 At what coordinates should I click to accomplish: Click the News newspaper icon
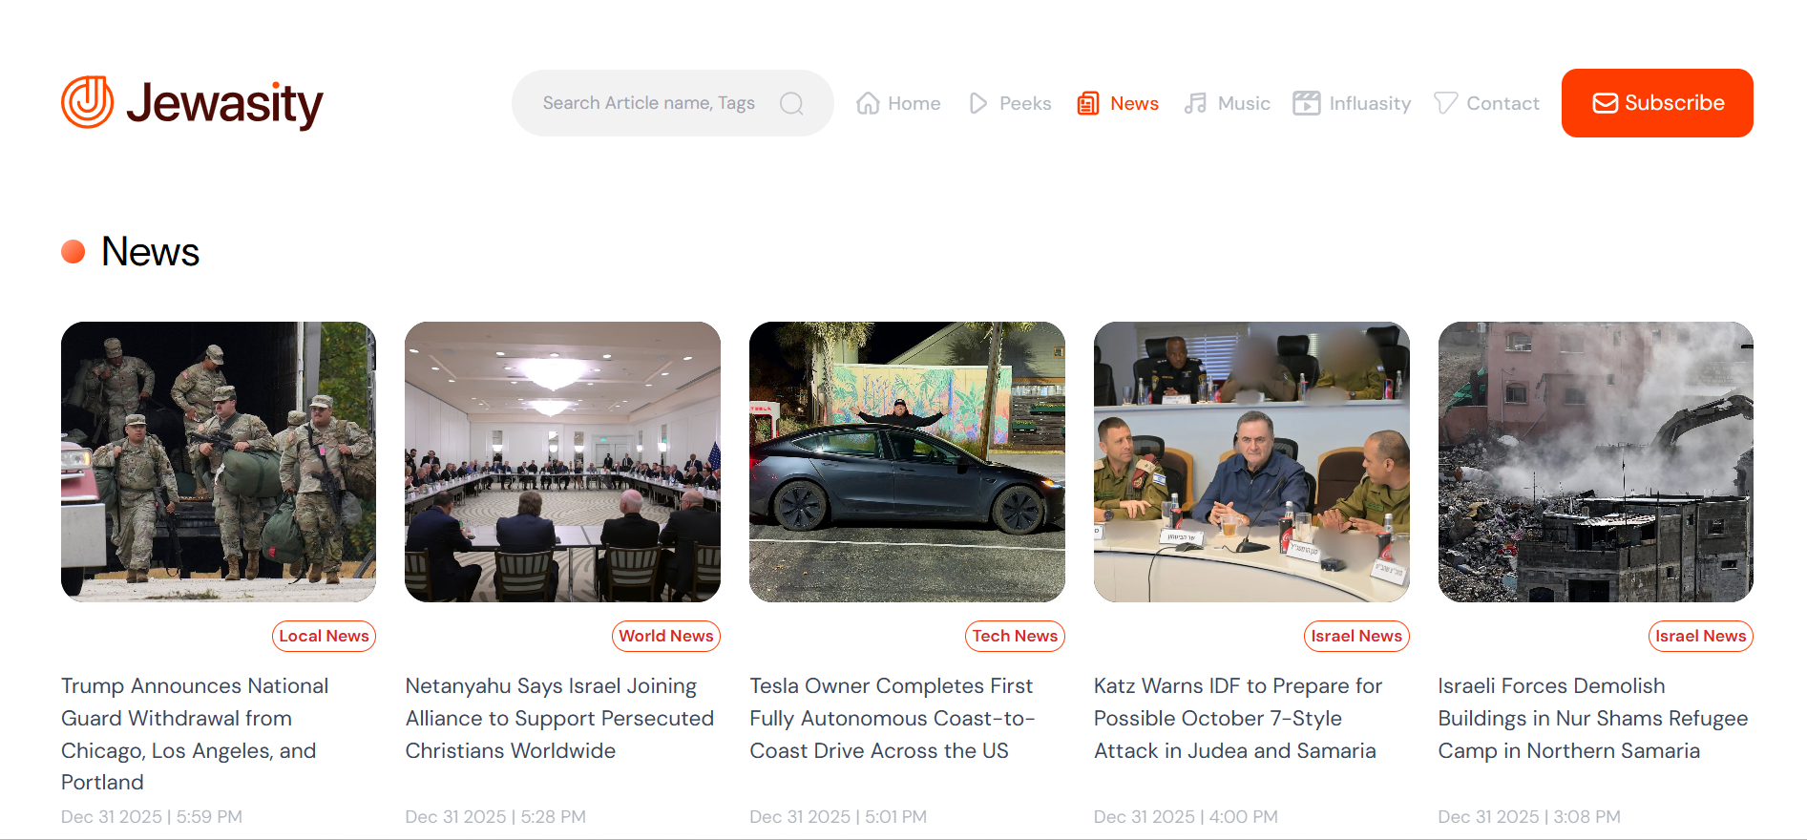point(1087,103)
